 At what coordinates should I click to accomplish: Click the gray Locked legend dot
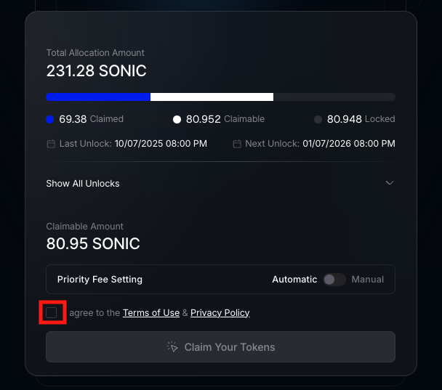(318, 119)
